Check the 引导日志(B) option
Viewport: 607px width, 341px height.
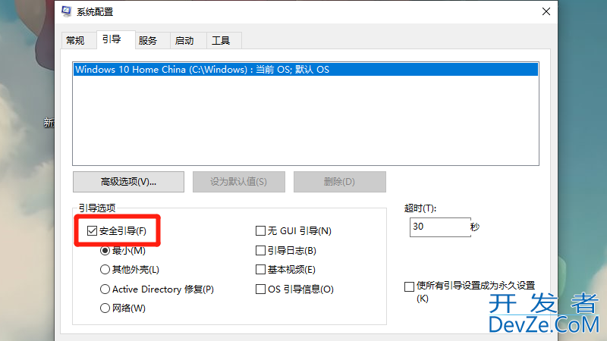[x=260, y=251]
